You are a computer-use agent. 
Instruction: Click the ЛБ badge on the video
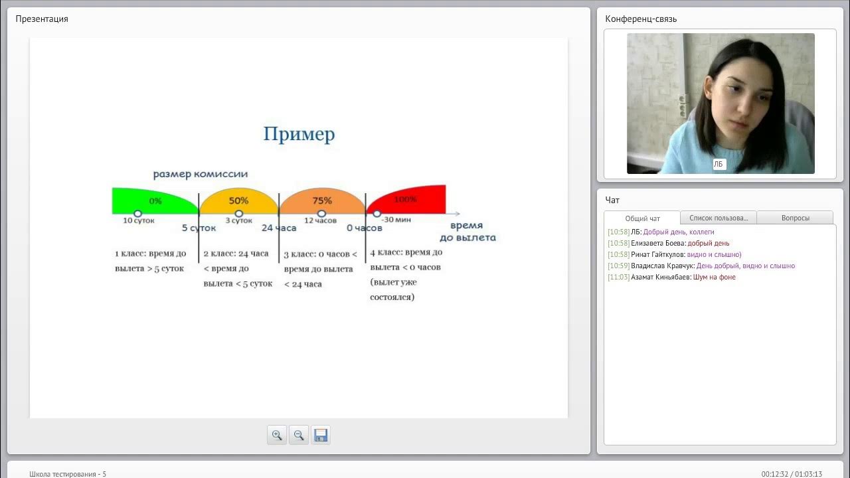pyautogui.click(x=719, y=164)
